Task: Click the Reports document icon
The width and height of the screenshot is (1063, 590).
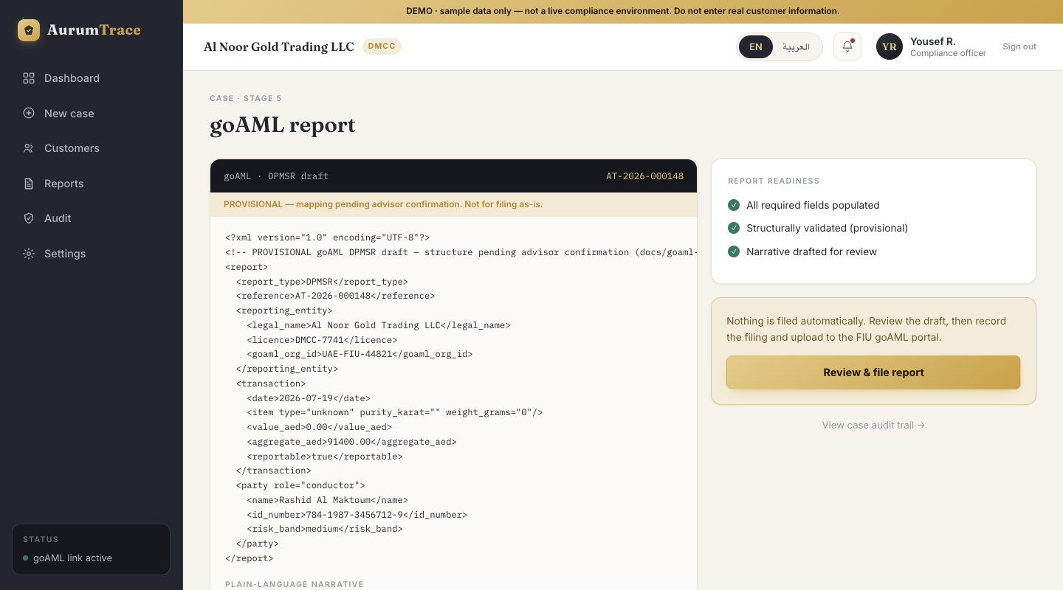Action: pos(29,184)
